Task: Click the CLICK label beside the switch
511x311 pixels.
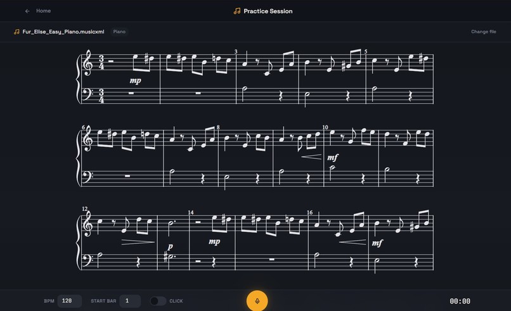Action: pyautogui.click(x=176, y=301)
